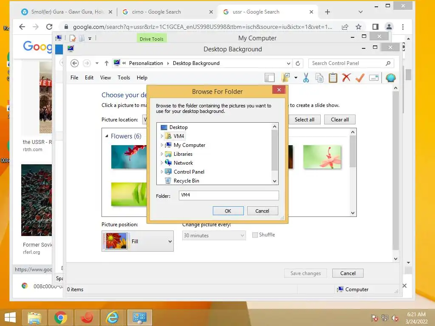Expand the VM4 folder node
This screenshot has height=326, width=435.
[x=162, y=136]
